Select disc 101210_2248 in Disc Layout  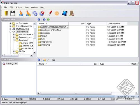click(x=11, y=64)
